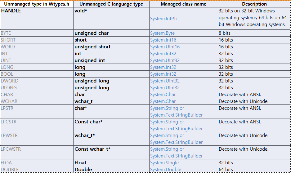Open the System.Double class link
Image resolution: width=291 pixels, height=173 pixels.
166,170
